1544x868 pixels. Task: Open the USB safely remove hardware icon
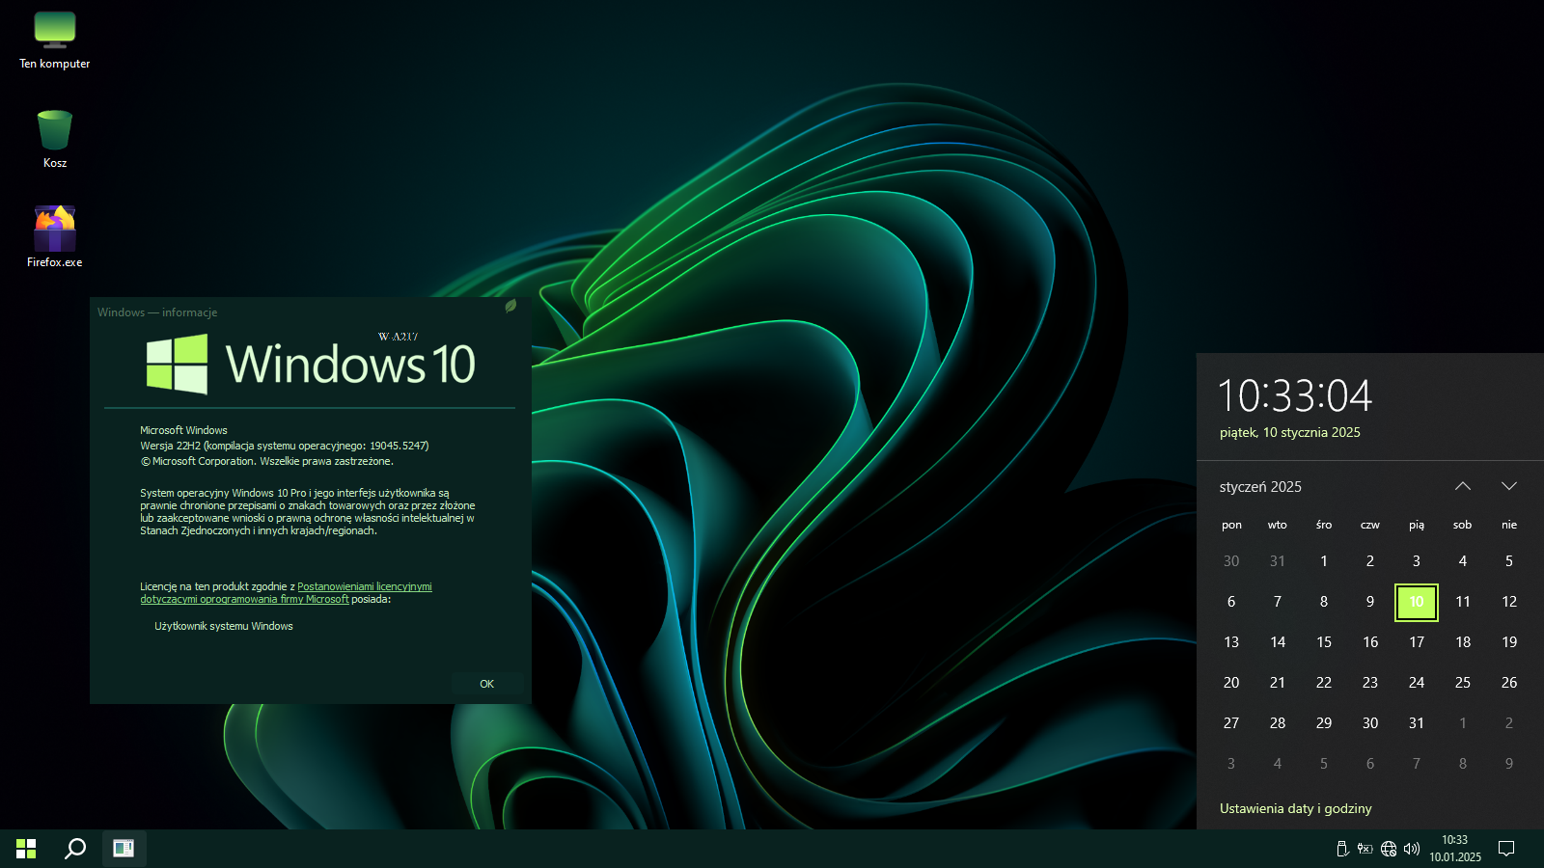tap(1341, 849)
